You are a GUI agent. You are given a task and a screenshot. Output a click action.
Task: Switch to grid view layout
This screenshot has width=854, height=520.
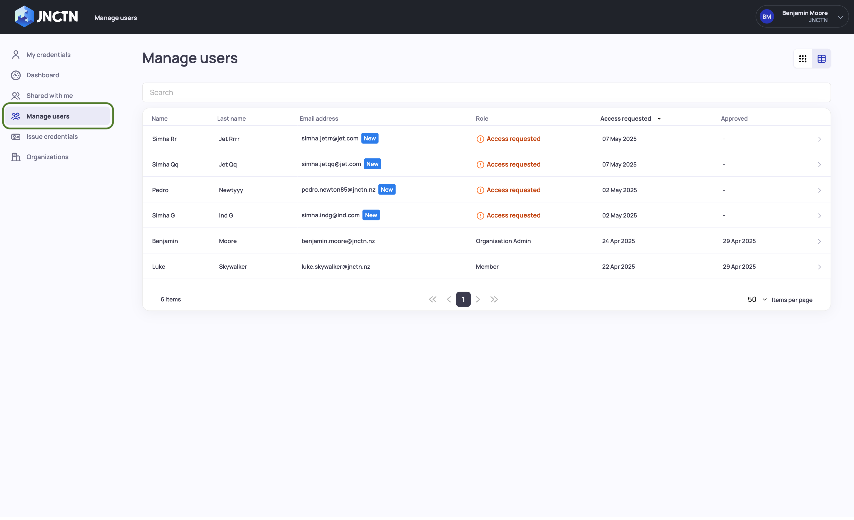(803, 59)
